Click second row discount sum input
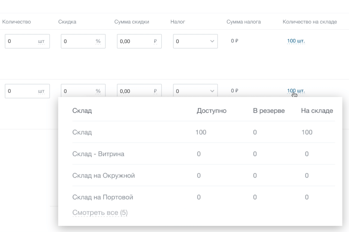 pos(134,91)
